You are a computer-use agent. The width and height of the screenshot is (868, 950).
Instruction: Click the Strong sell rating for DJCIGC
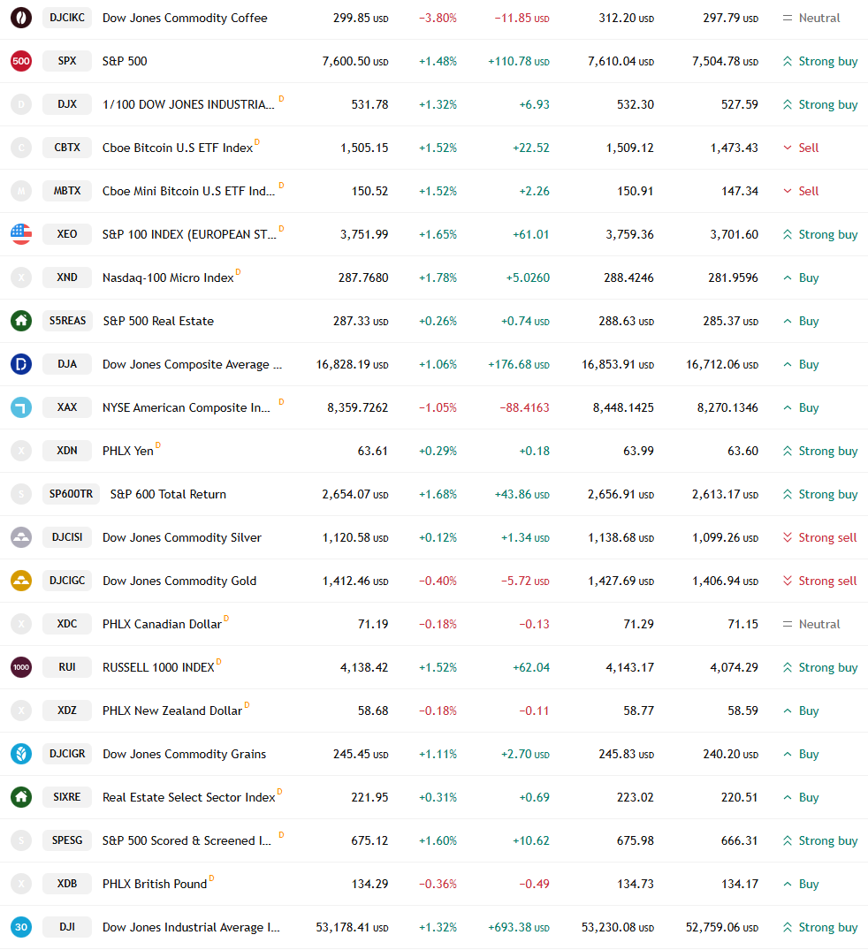[820, 581]
